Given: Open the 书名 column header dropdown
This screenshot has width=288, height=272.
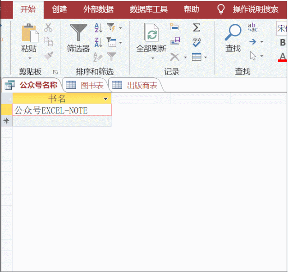Looking at the screenshot, I should coord(106,99).
